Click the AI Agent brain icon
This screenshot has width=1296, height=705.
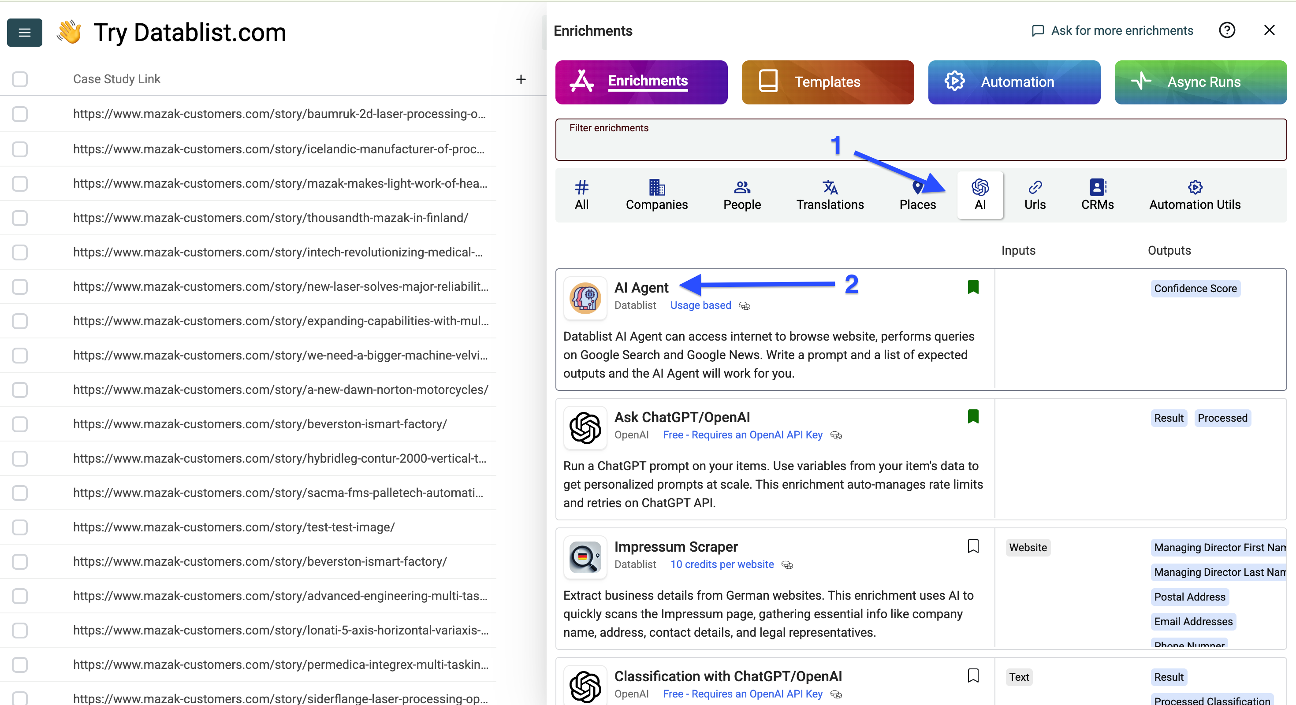click(x=585, y=298)
